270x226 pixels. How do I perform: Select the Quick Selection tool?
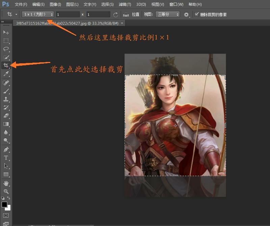[x=6, y=57]
